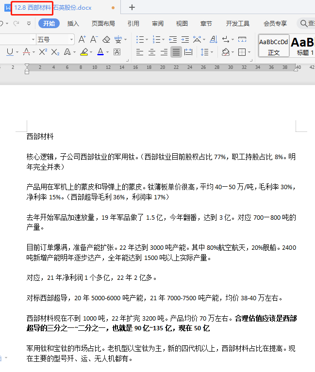Open 审阅 ribbon tab
The height and width of the screenshot is (372, 315).
(x=158, y=23)
